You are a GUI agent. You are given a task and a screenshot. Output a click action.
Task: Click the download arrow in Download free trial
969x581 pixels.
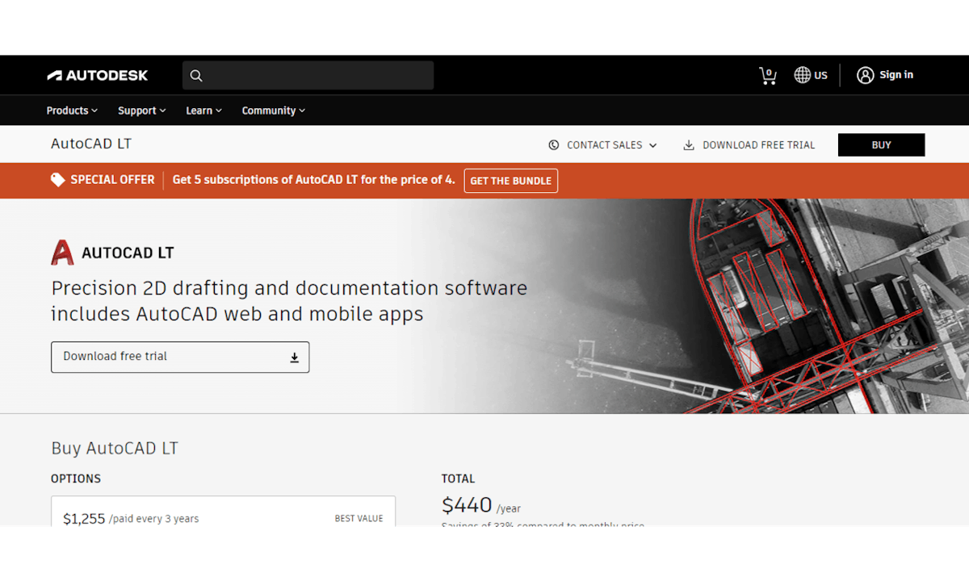[294, 357]
